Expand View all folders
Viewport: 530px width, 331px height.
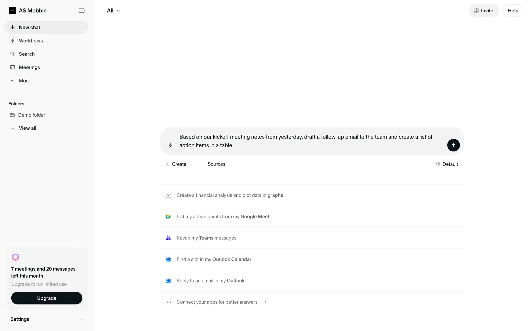[x=27, y=128]
